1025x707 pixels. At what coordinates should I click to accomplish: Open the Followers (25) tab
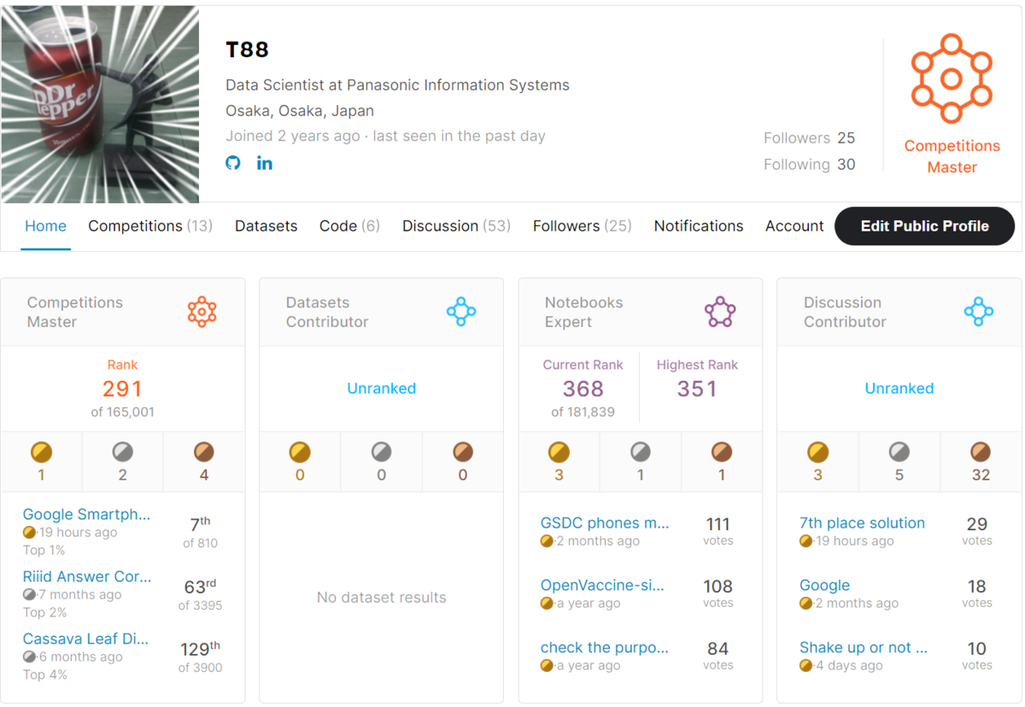click(583, 226)
